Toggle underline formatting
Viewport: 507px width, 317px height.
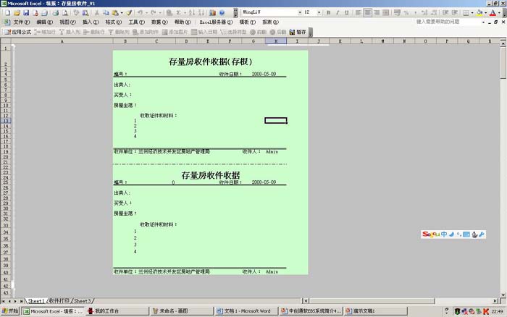tap(348, 13)
